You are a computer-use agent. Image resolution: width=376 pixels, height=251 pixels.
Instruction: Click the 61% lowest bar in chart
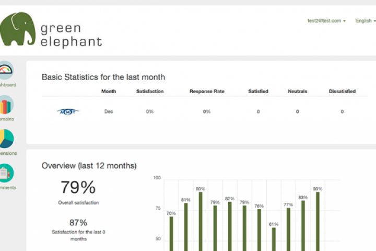coord(274,238)
